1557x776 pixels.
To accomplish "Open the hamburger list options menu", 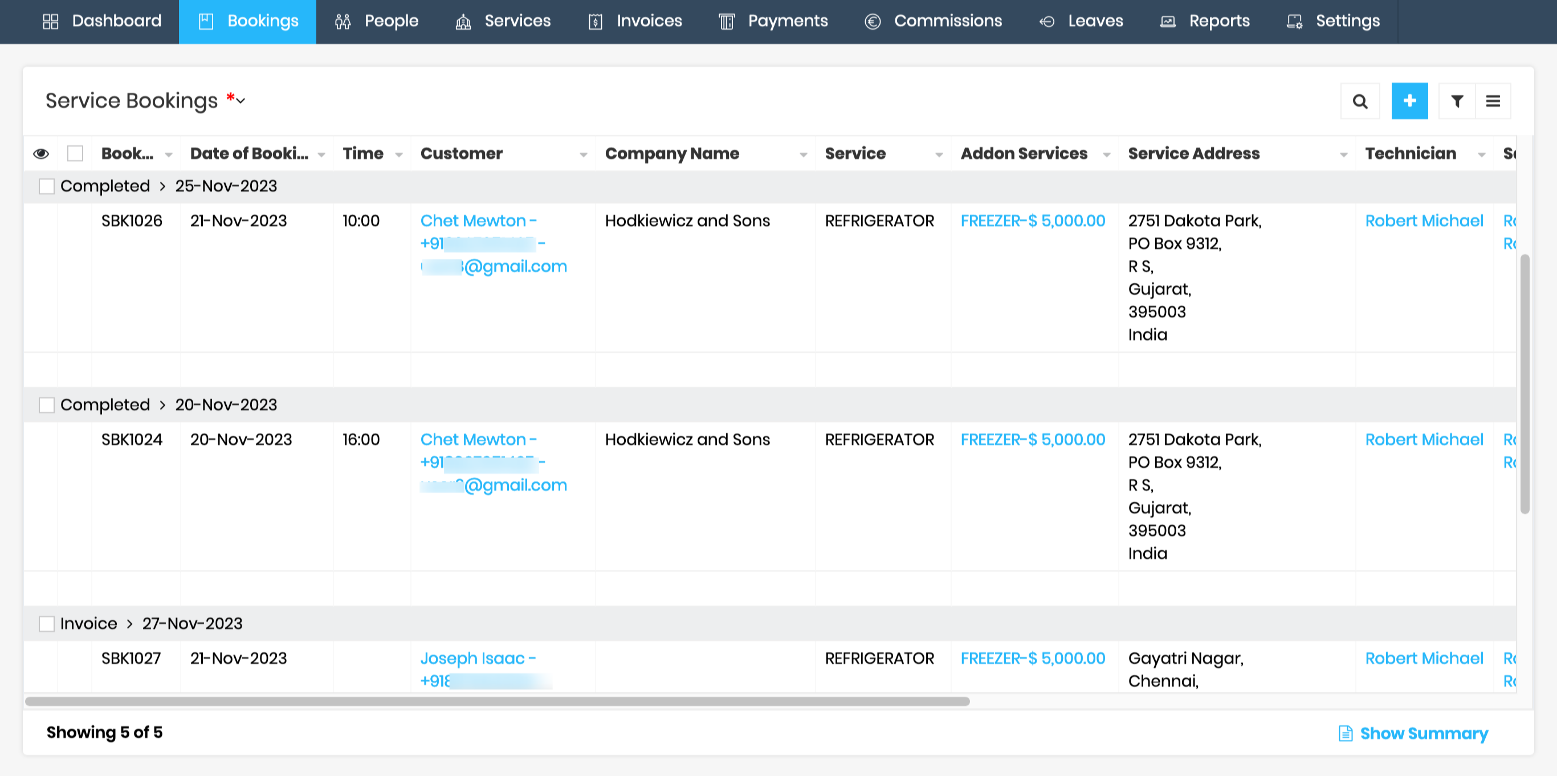I will coord(1493,101).
